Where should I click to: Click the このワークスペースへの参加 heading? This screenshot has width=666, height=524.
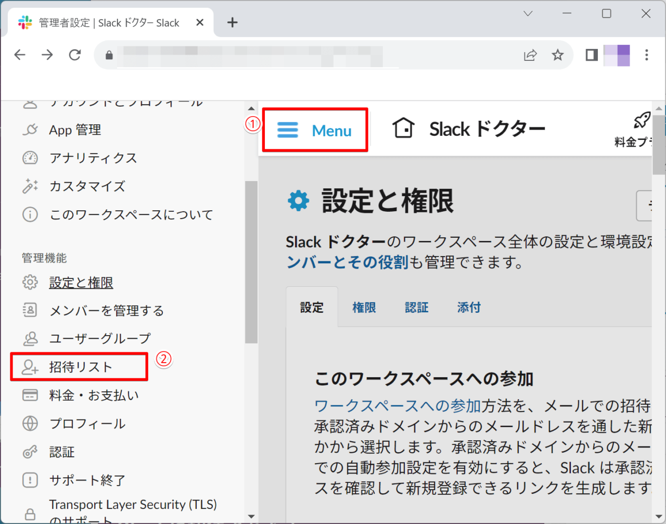coord(424,379)
